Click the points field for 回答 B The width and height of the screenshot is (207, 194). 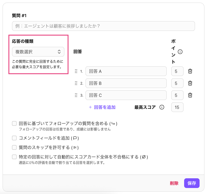177,83
